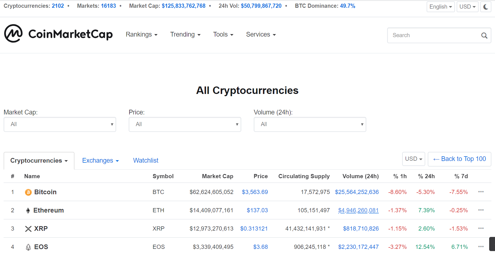Viewport: 495px width, 253px height.
Task: Click the Cryptocurrencies count 2102
Action: (58, 6)
